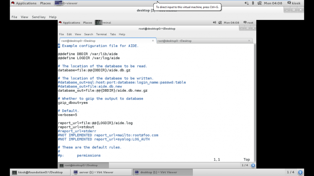Screen dimensions: 314x176
Task: Open the terminal Search menu
Action: 88,34
